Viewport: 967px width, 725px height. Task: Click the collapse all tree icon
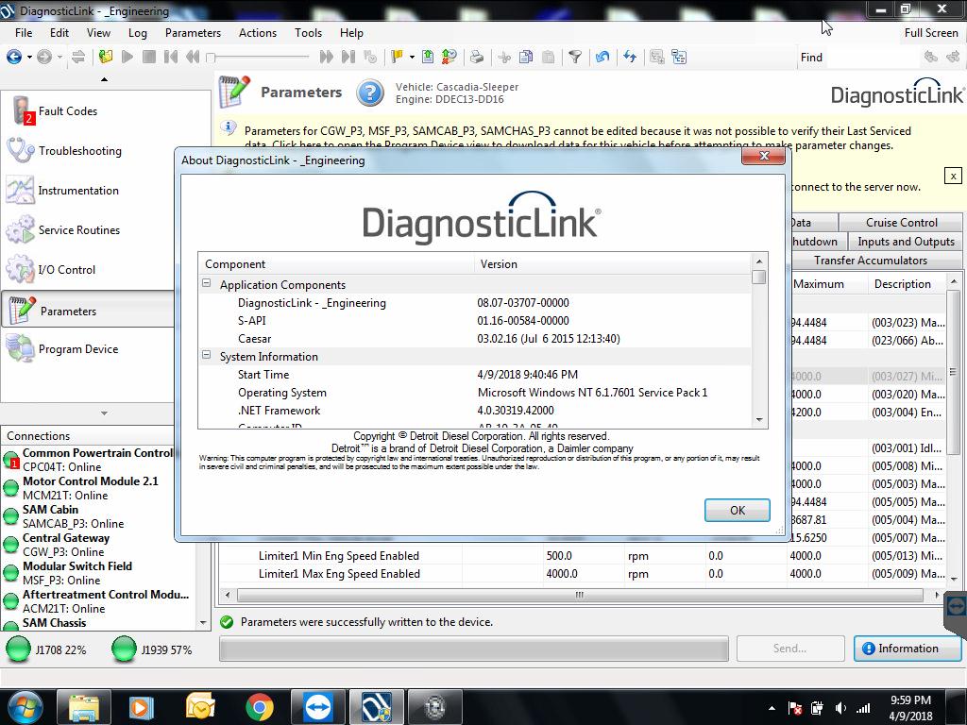(x=679, y=58)
